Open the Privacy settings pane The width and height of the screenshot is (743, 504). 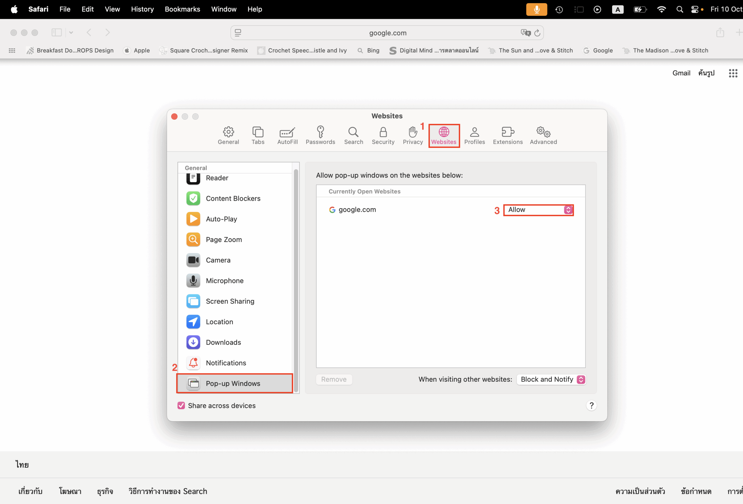pos(413,135)
